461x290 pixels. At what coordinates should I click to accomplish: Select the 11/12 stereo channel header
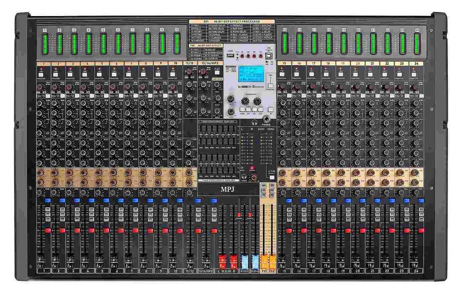coord(189,63)
